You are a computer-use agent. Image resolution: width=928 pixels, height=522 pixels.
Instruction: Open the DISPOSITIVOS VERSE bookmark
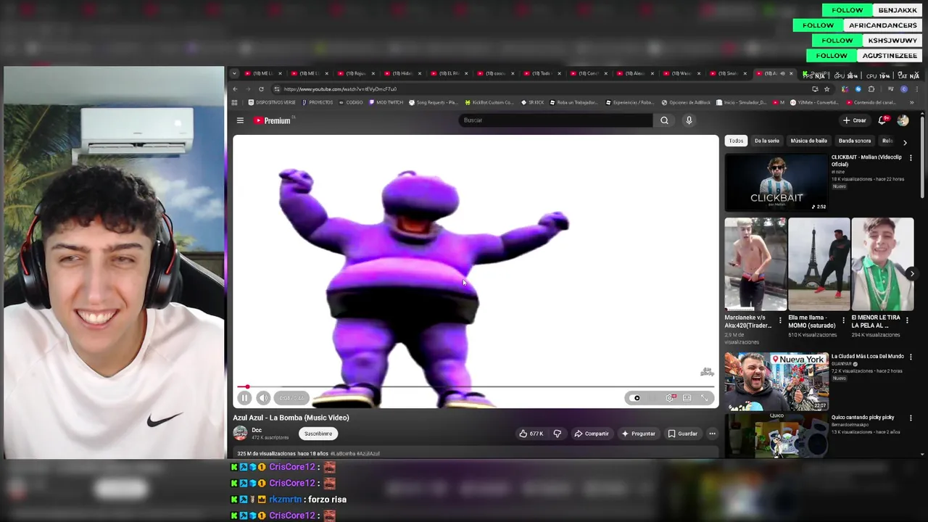point(272,102)
